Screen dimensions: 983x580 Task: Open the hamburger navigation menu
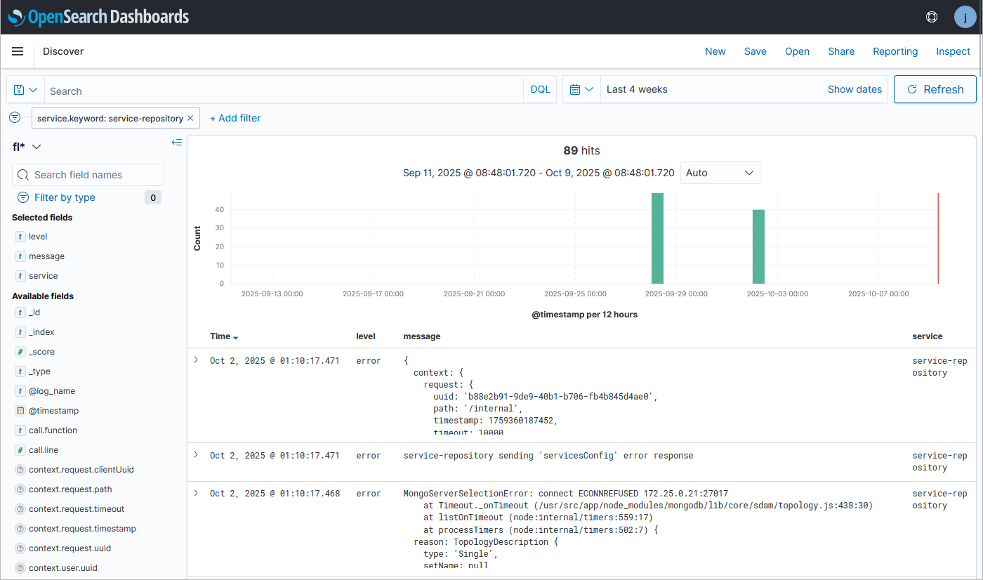(18, 51)
